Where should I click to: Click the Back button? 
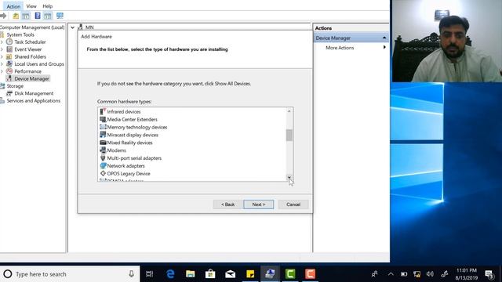(227, 204)
